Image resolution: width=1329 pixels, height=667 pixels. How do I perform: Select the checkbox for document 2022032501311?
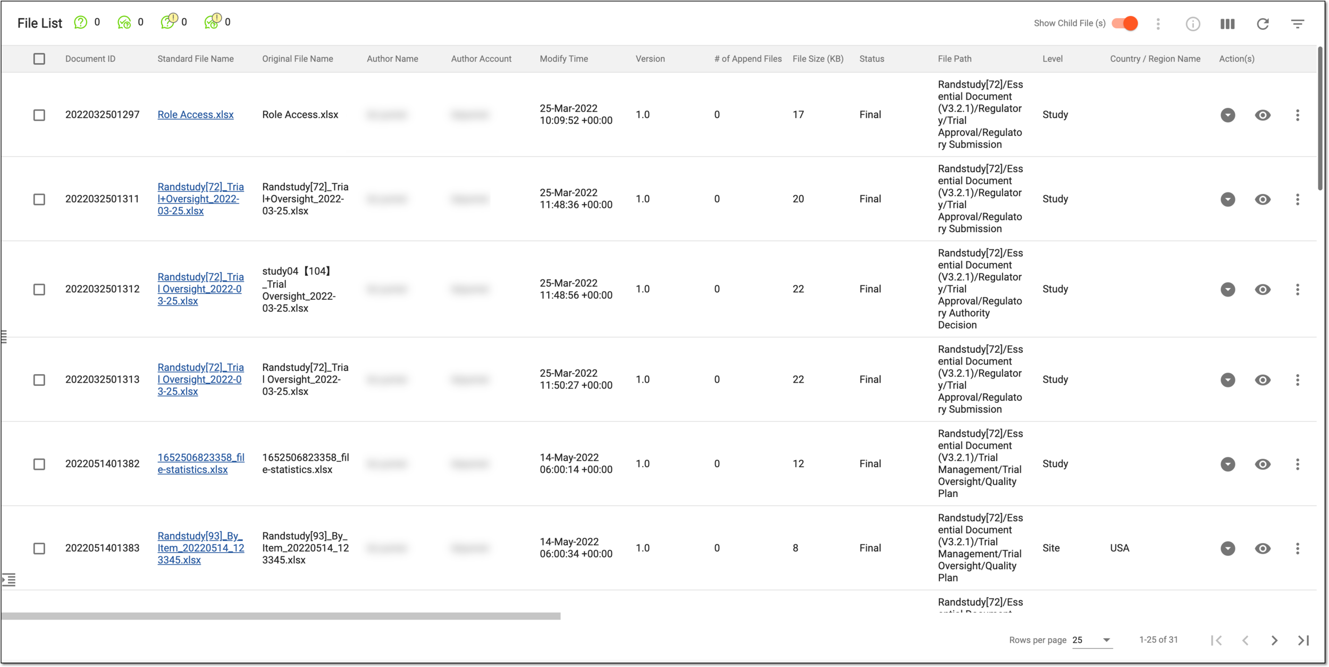click(x=39, y=199)
